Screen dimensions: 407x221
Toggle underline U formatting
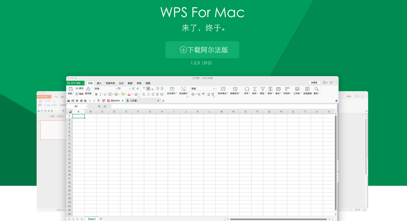point(105,94)
